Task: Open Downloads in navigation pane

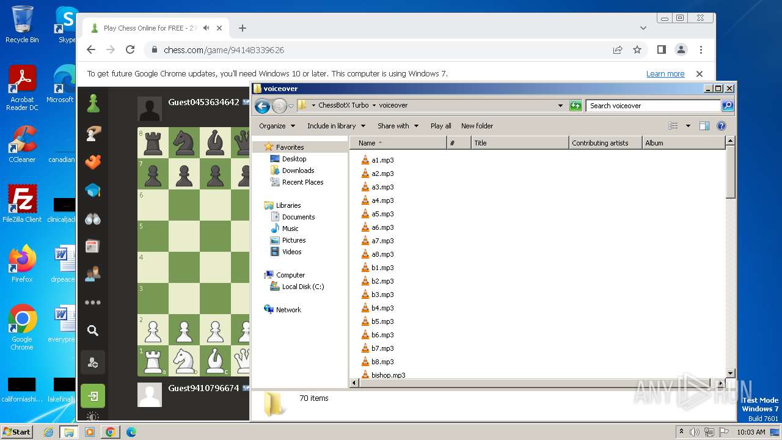Action: pyautogui.click(x=298, y=170)
